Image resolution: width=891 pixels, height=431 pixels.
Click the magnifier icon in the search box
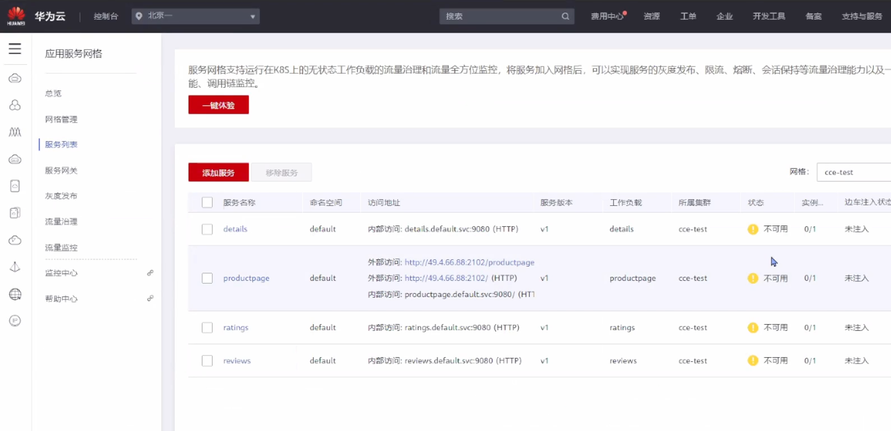pos(565,16)
